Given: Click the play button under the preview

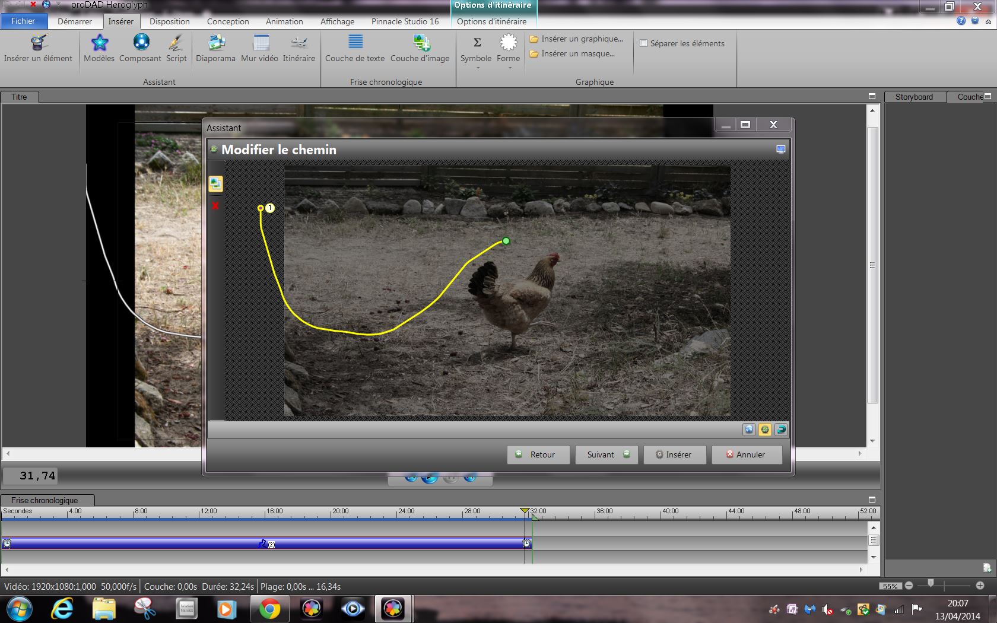Looking at the screenshot, I should point(430,478).
